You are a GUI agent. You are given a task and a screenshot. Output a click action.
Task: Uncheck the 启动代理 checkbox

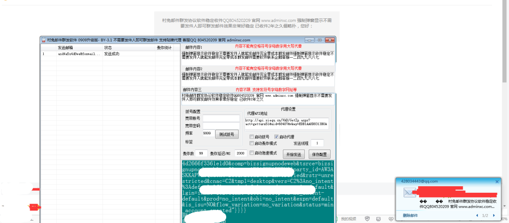point(276,136)
